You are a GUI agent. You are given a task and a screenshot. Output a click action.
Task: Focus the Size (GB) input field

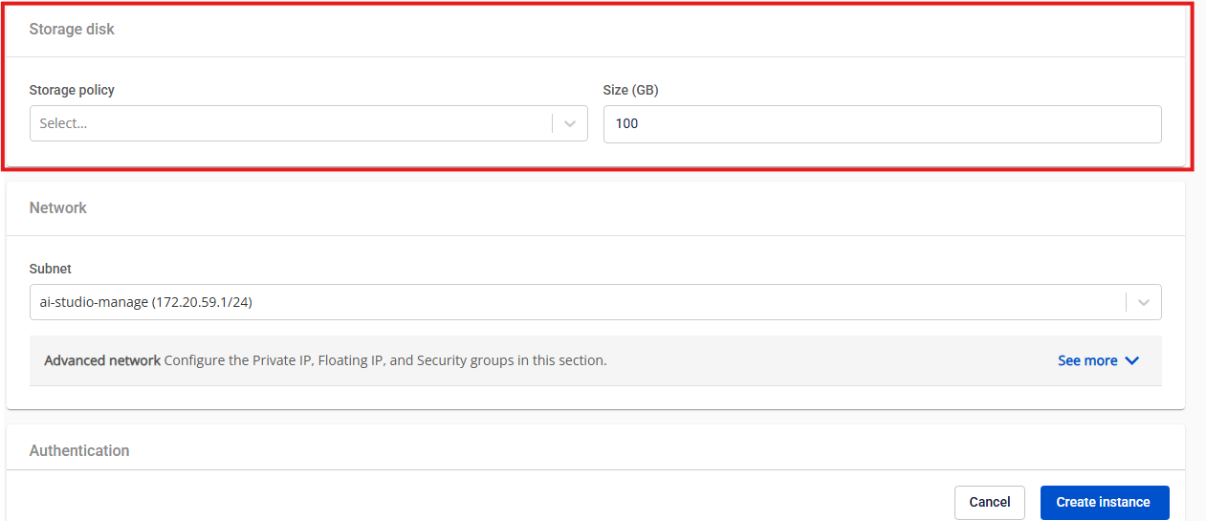(882, 123)
